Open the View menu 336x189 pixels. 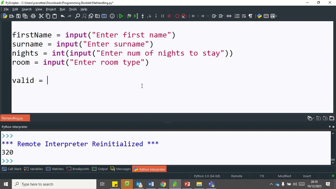pos(39,9)
